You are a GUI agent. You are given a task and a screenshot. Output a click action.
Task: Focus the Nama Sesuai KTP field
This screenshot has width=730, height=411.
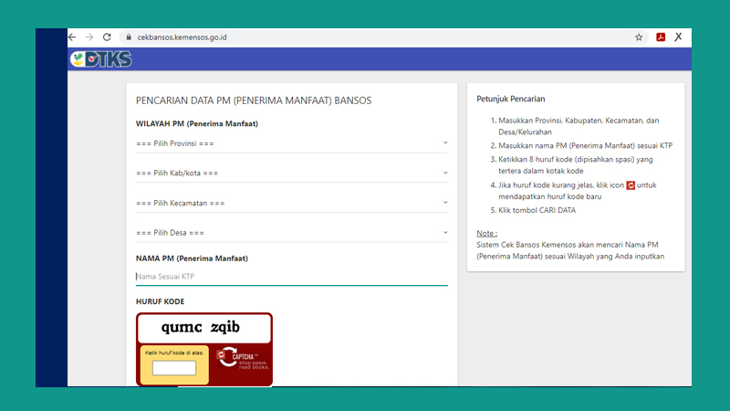click(292, 277)
